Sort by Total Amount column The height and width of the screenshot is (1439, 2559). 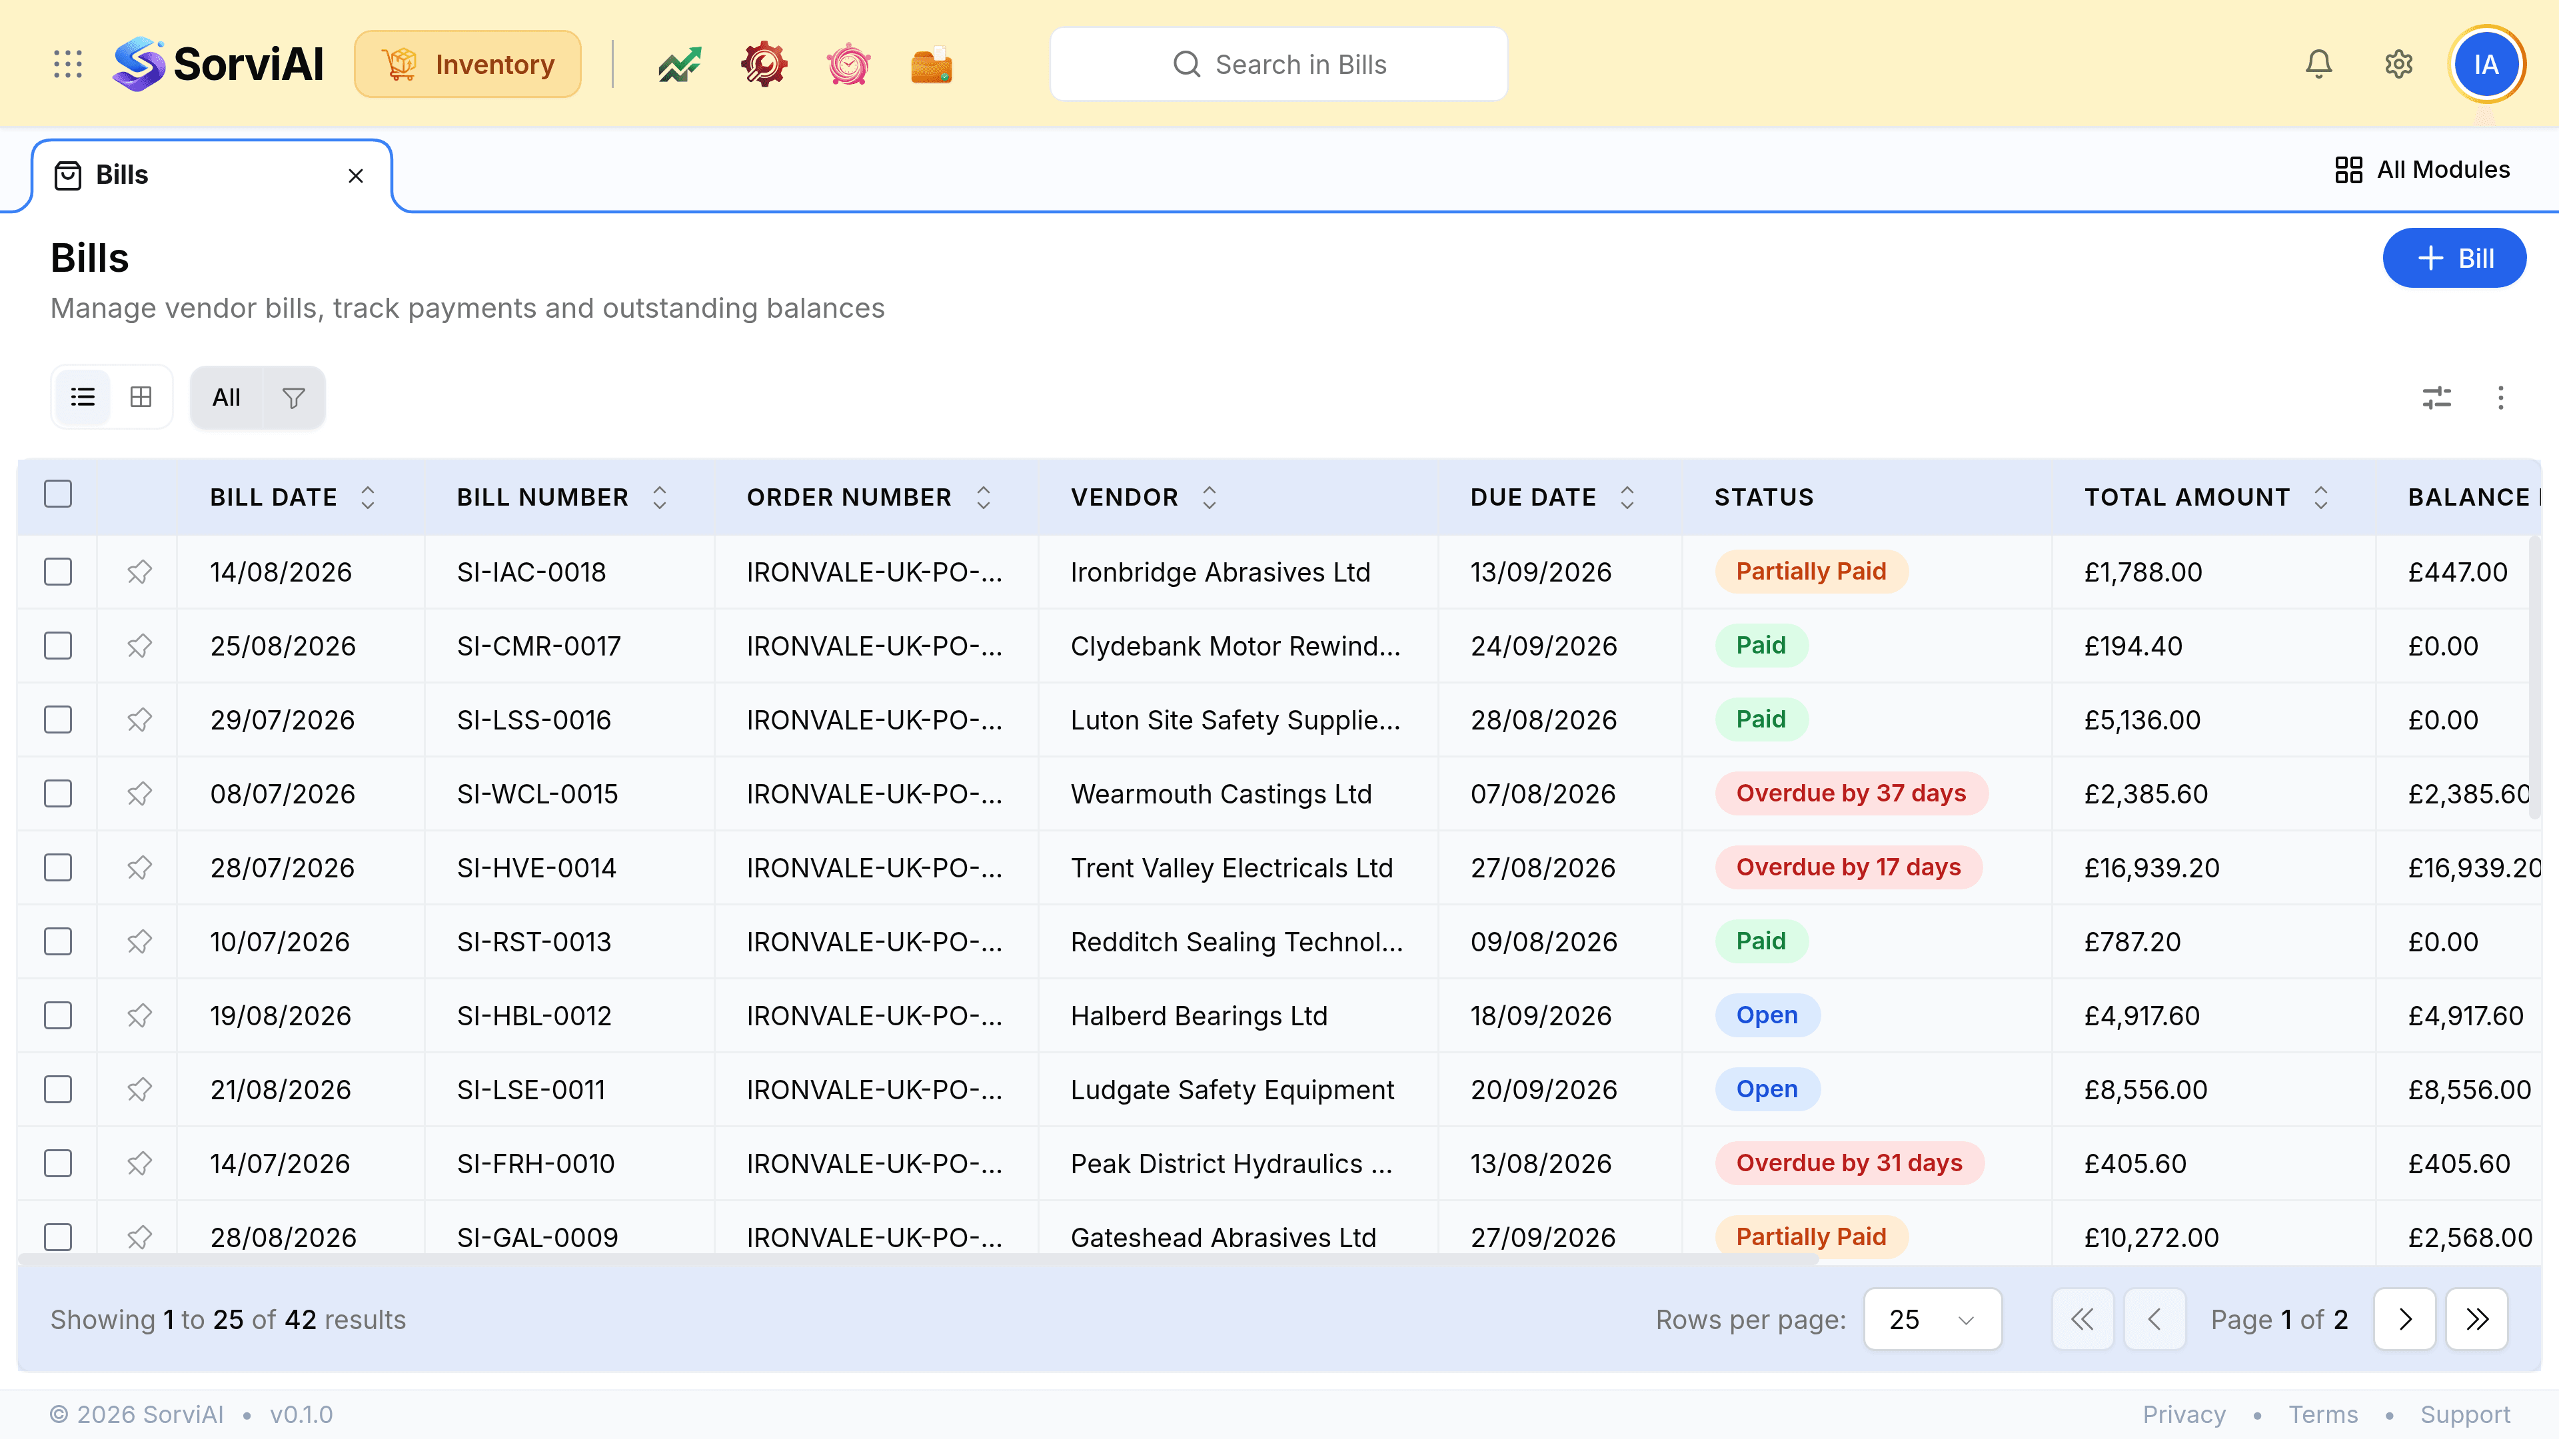point(2320,498)
